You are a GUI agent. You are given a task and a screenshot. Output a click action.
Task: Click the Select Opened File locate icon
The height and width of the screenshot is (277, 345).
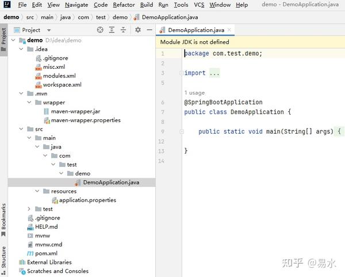pyautogui.click(x=101, y=30)
